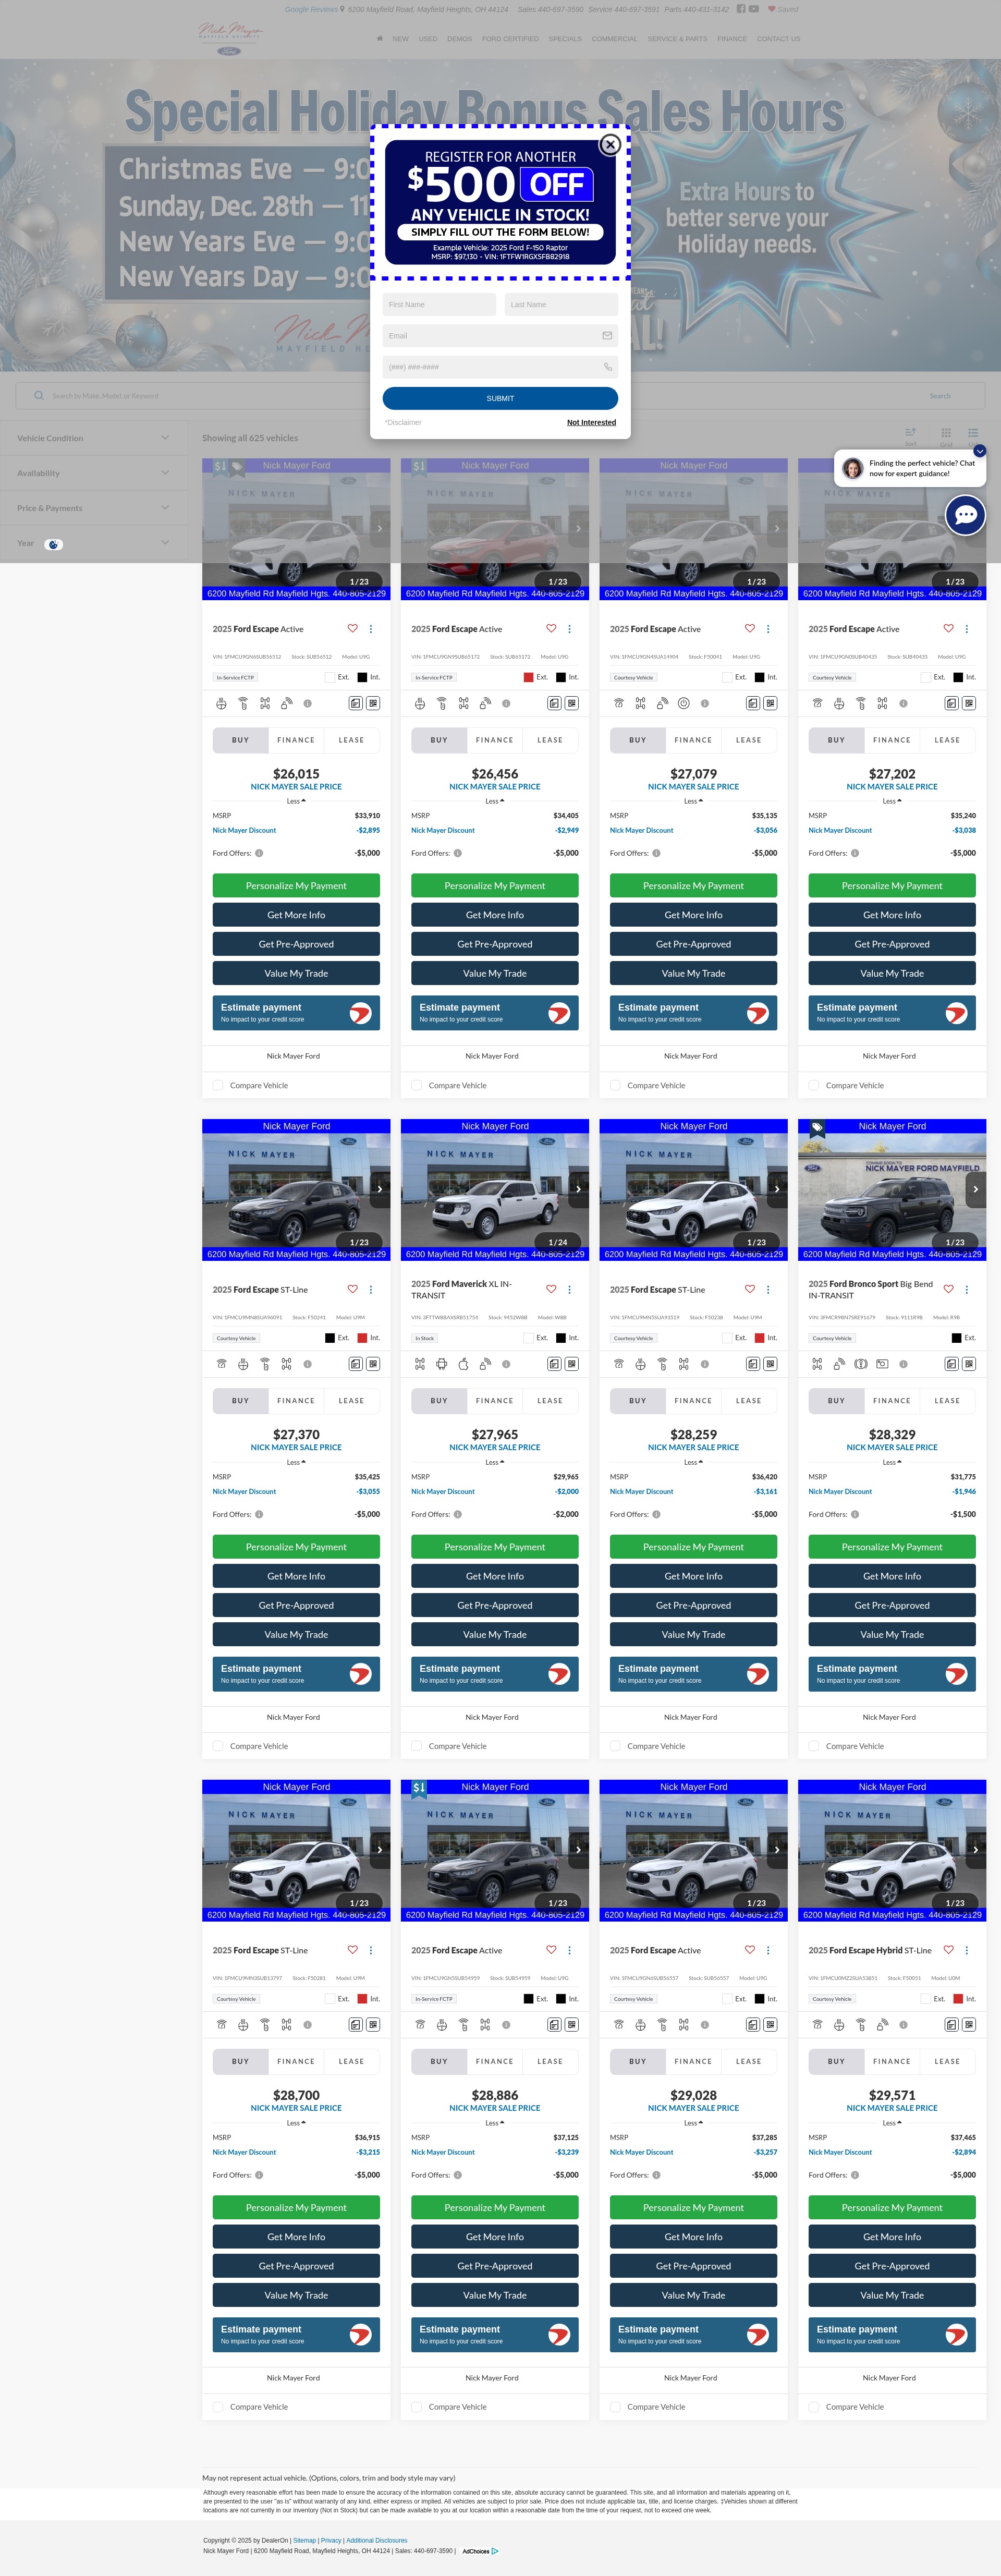The height and width of the screenshot is (2576, 1001).
Task: Open the FORD CERTIFIED menu item
Action: tap(510, 39)
